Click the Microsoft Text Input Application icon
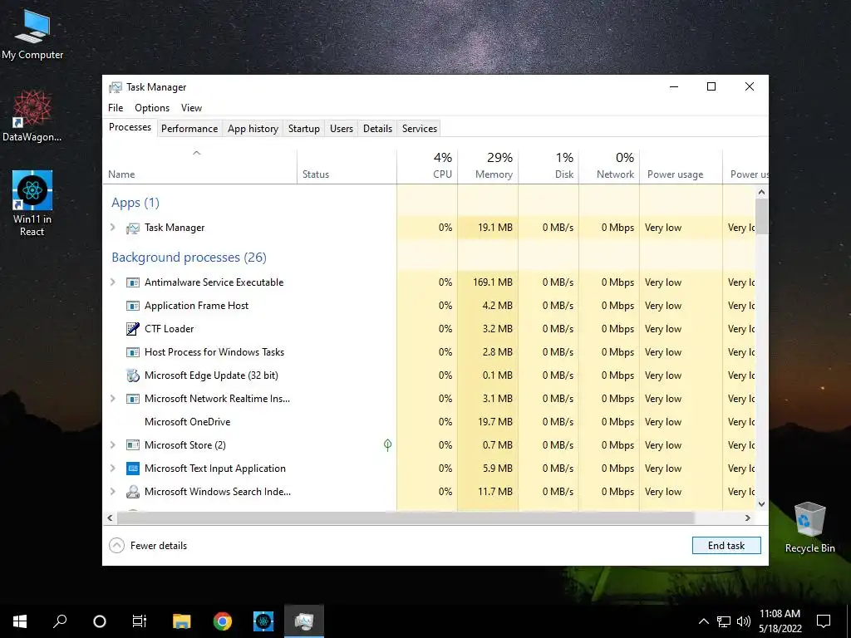This screenshot has width=851, height=638. [132, 469]
